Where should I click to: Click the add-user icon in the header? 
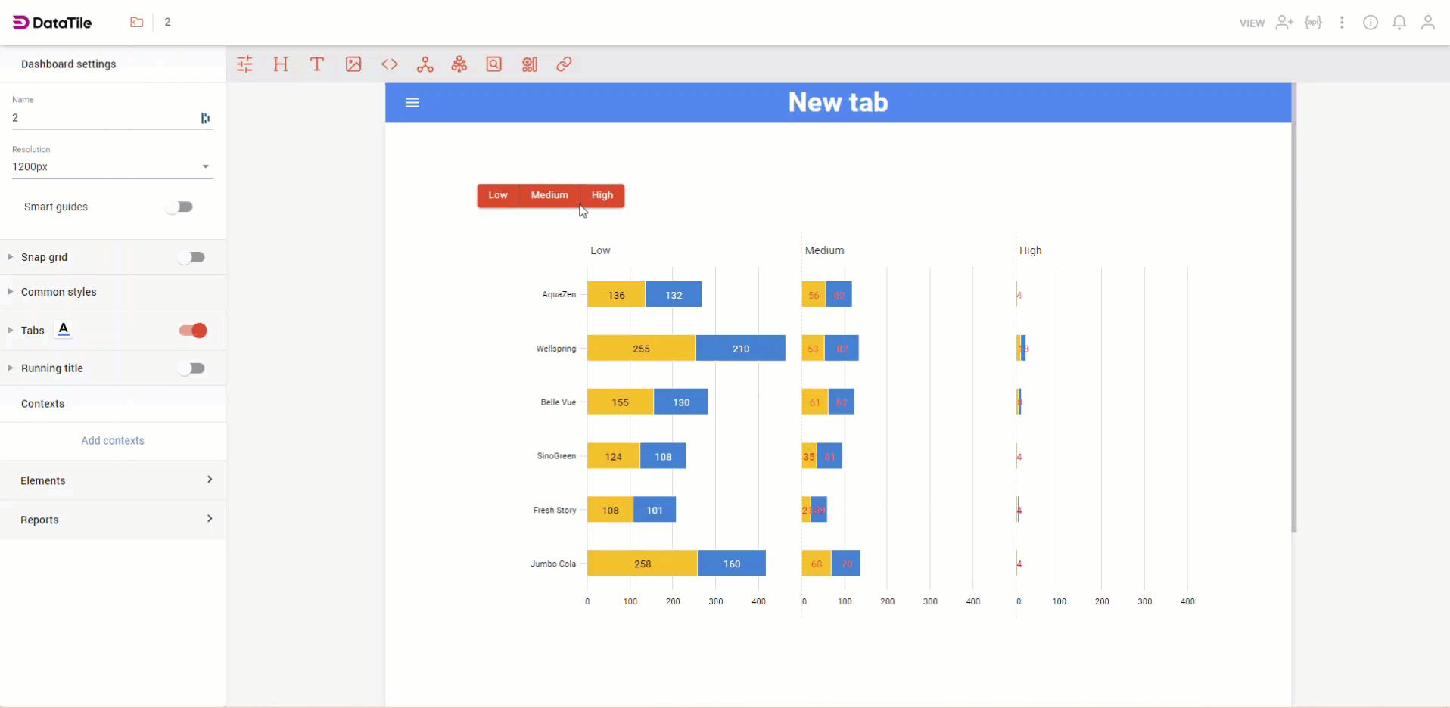[x=1285, y=23]
